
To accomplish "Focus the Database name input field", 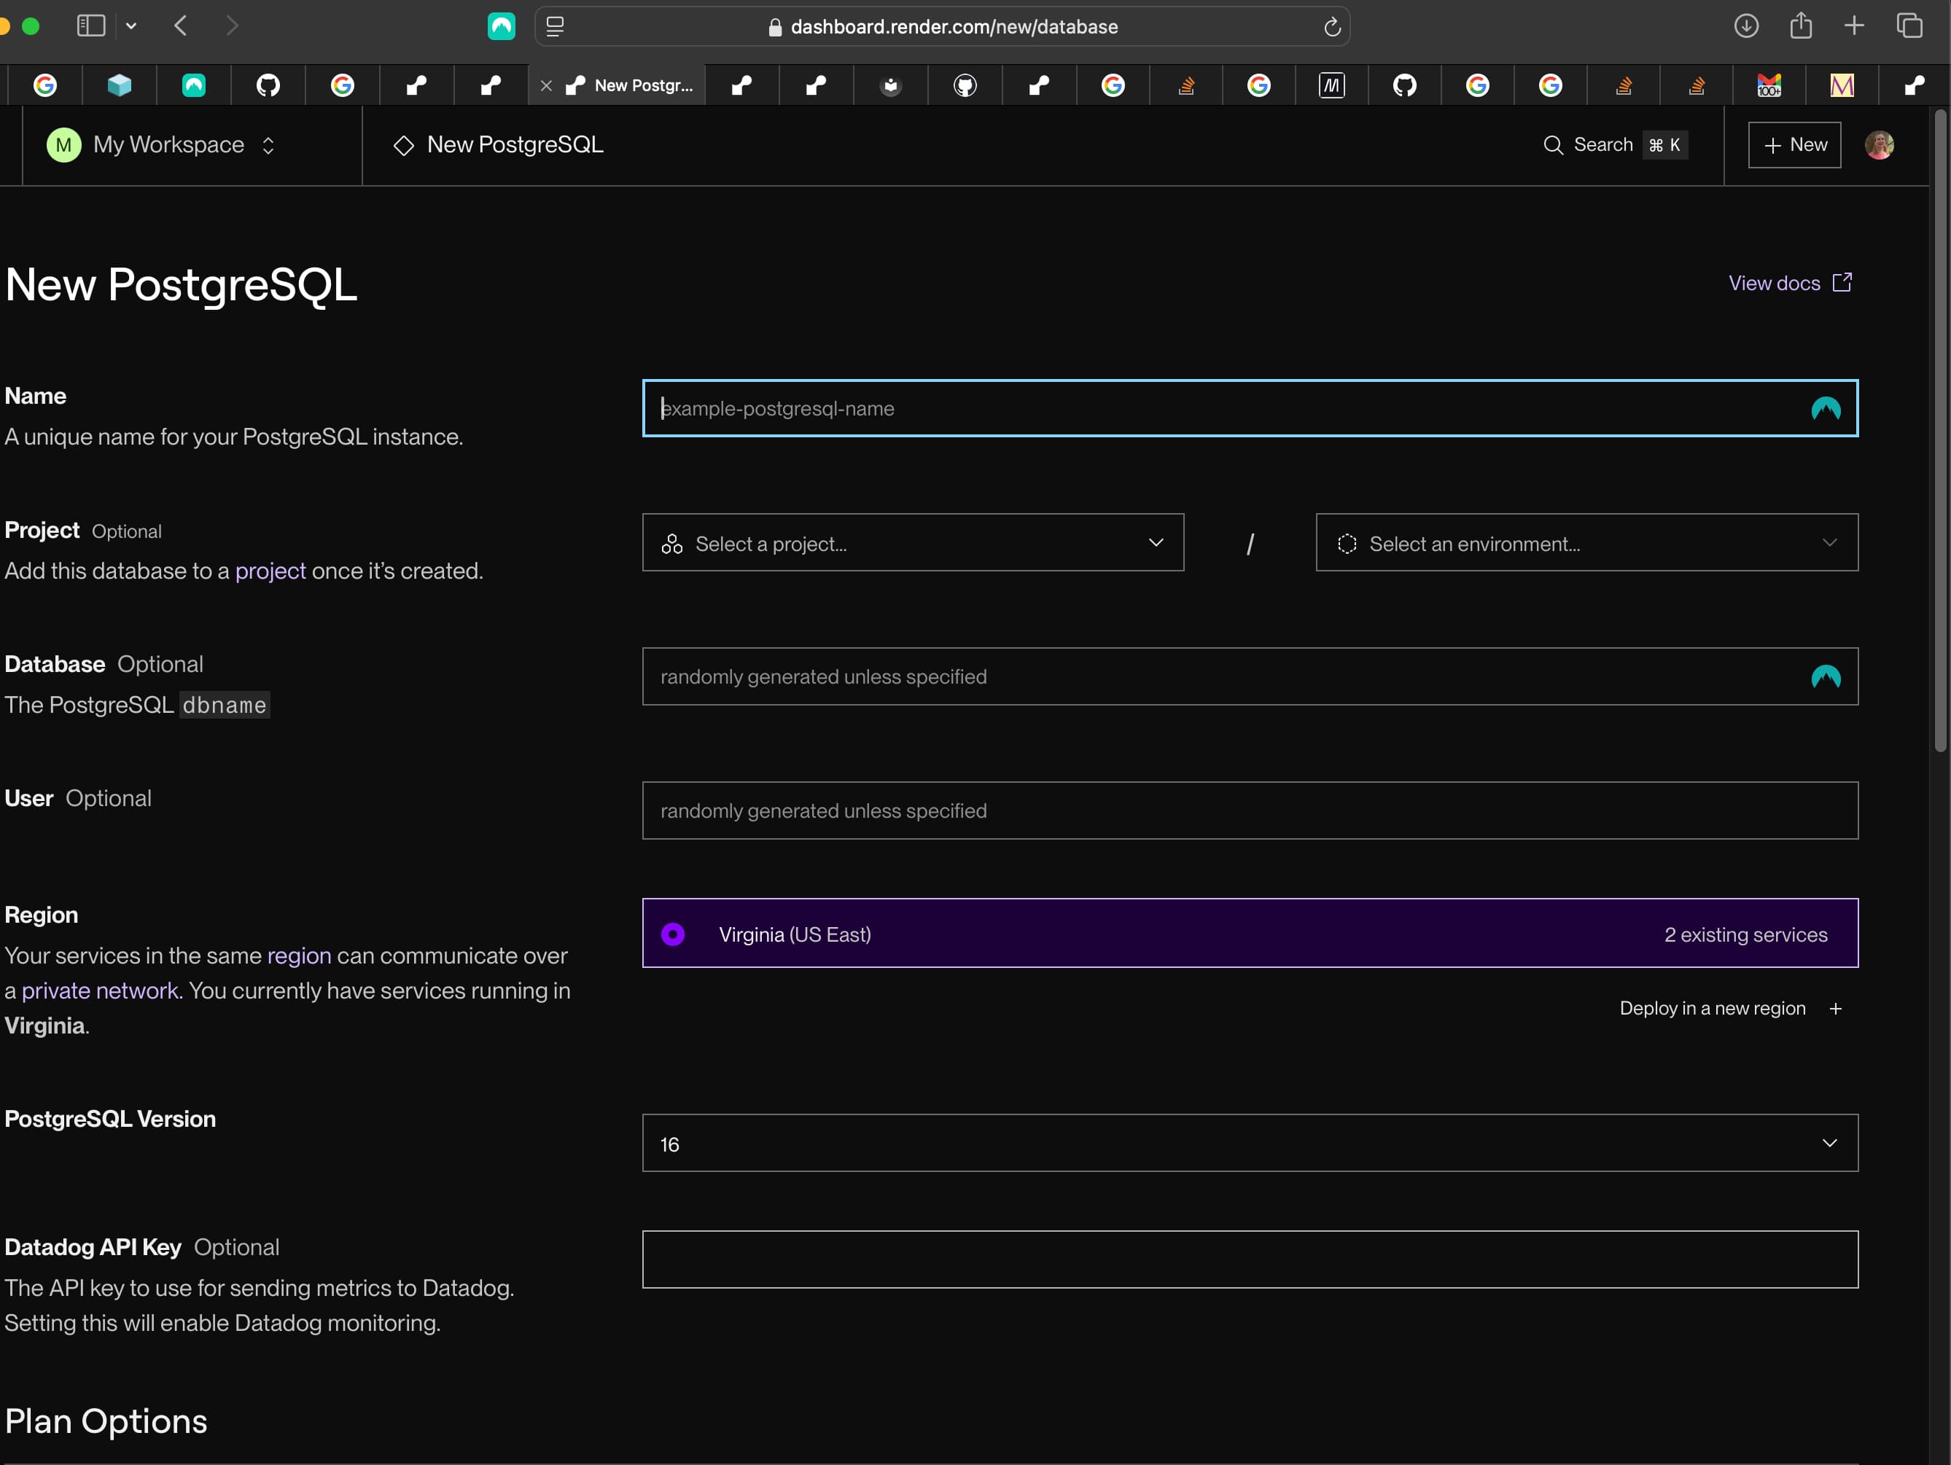I will (1250, 676).
